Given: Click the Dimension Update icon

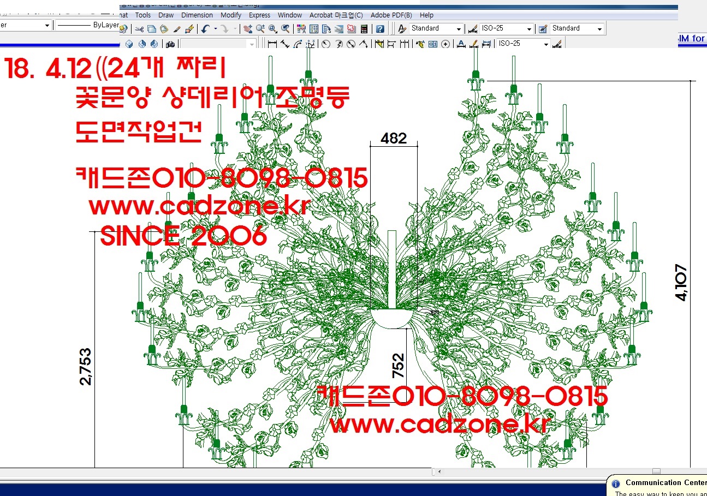Looking at the screenshot, I should pos(486,44).
